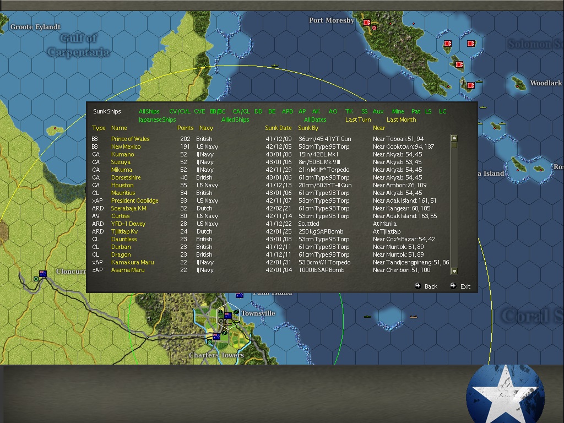The width and height of the screenshot is (564, 423).
Task: Filter sunk ships by CA/CL
Action: click(241, 111)
